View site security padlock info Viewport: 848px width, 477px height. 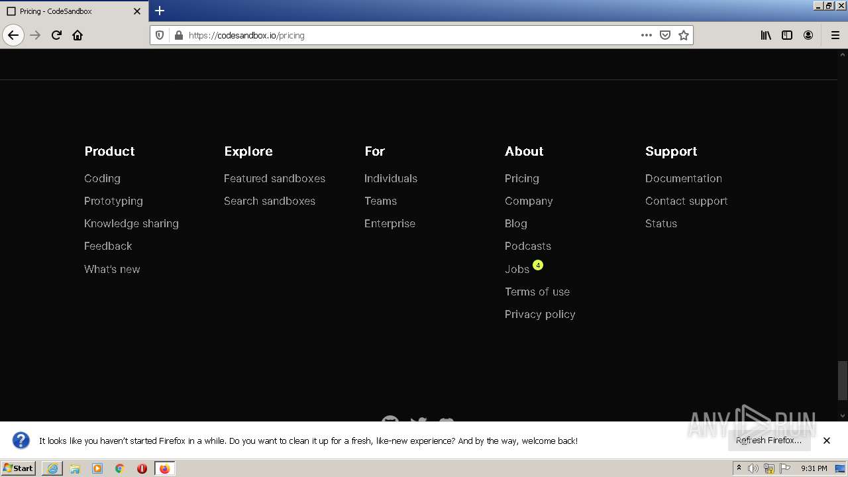(x=178, y=35)
